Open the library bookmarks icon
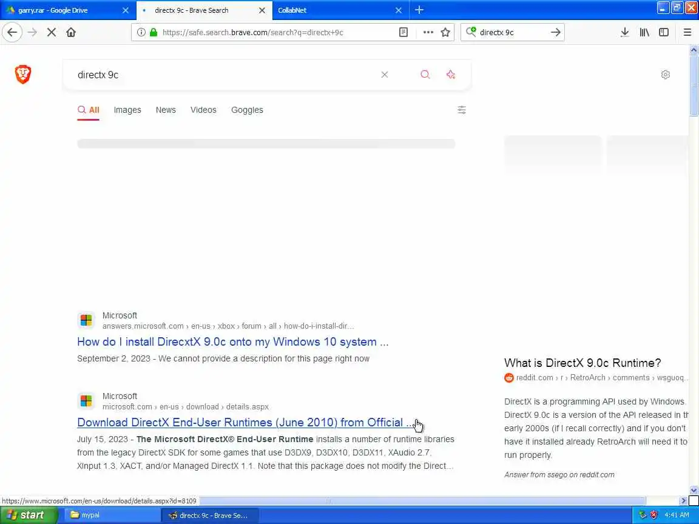 coord(644,32)
